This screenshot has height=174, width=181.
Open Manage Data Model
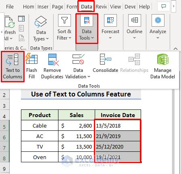(162, 66)
